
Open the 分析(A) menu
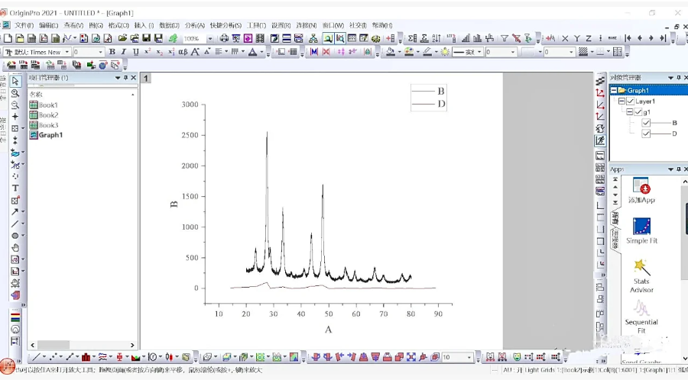pyautogui.click(x=195, y=25)
